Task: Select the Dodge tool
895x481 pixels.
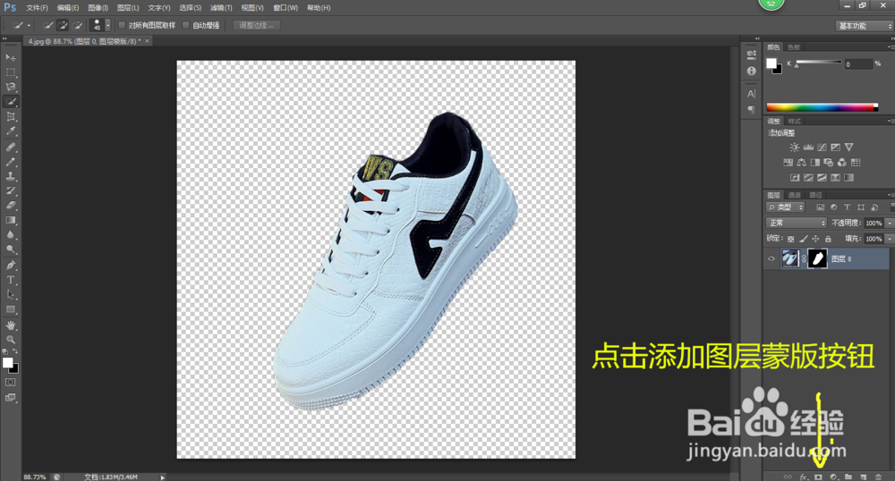Action: click(10, 249)
